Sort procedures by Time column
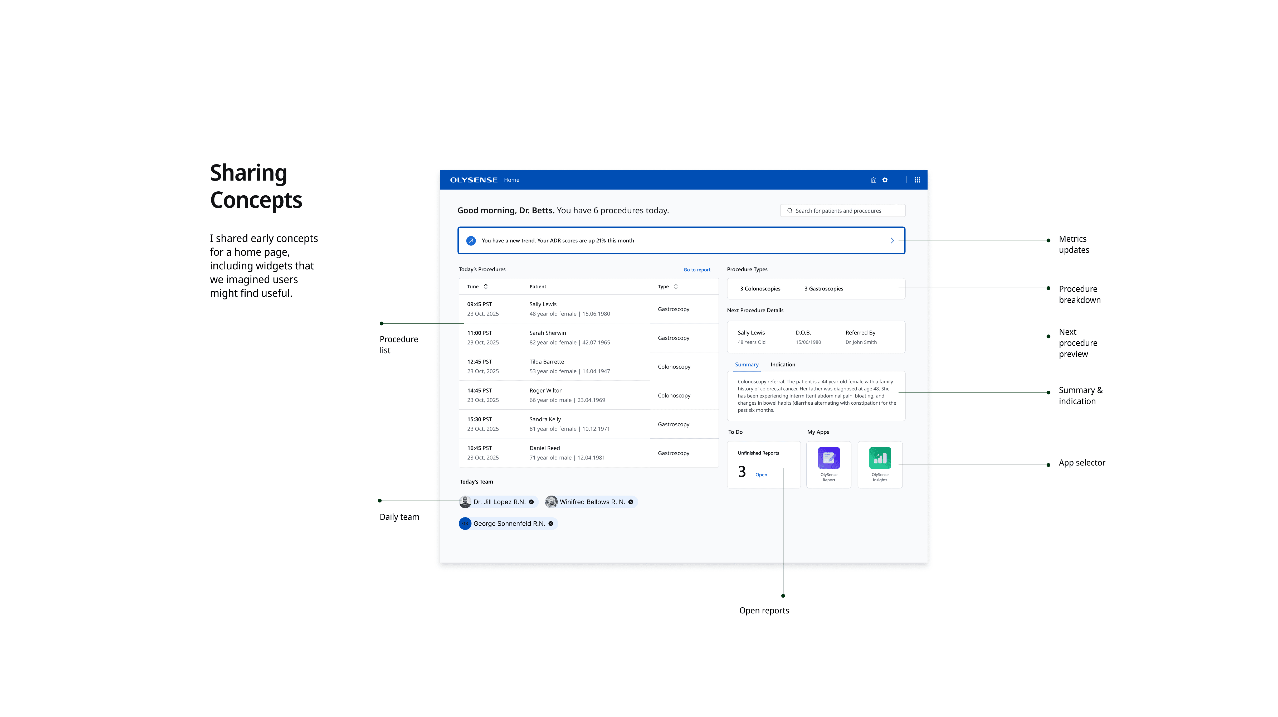Image resolution: width=1278 pixels, height=717 pixels. [x=485, y=286]
